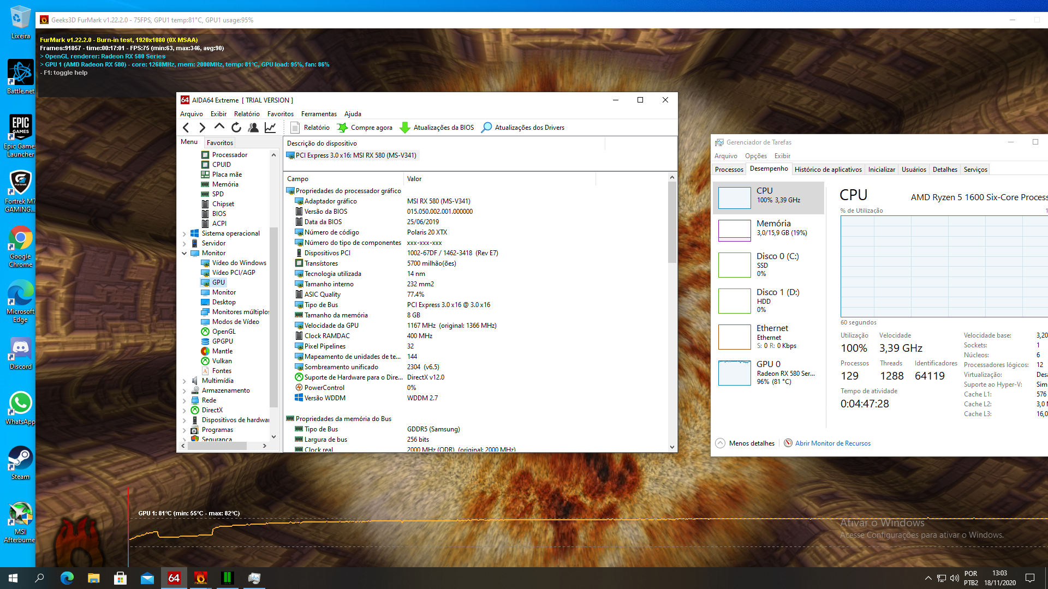Click the Relatório report toolbar button
The height and width of the screenshot is (589, 1048).
click(310, 127)
